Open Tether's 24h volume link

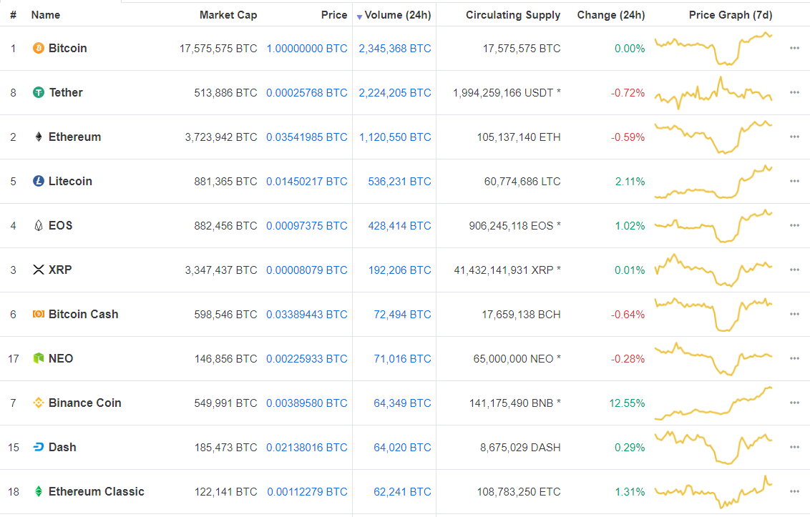[x=395, y=93]
